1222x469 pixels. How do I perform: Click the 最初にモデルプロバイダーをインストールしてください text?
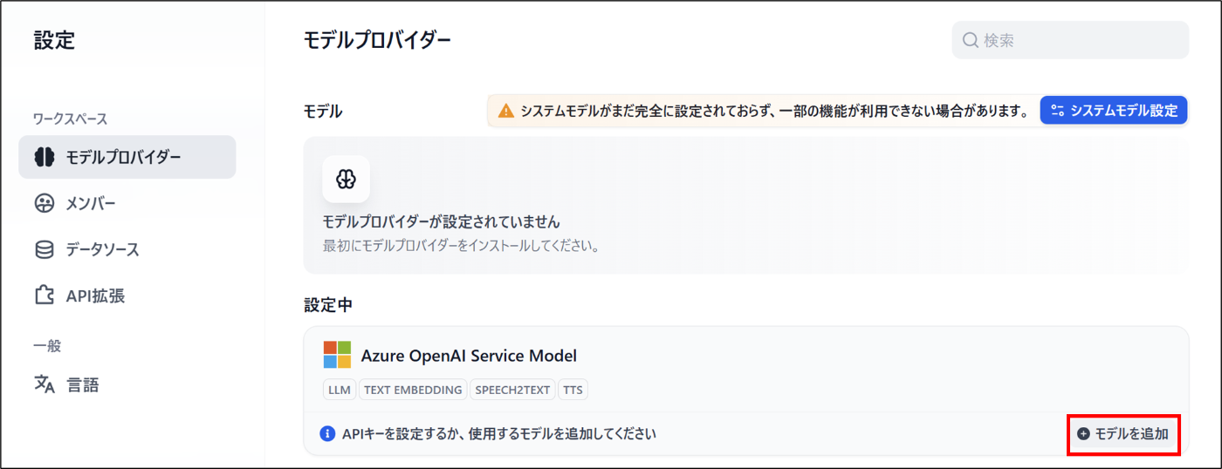coord(461,246)
